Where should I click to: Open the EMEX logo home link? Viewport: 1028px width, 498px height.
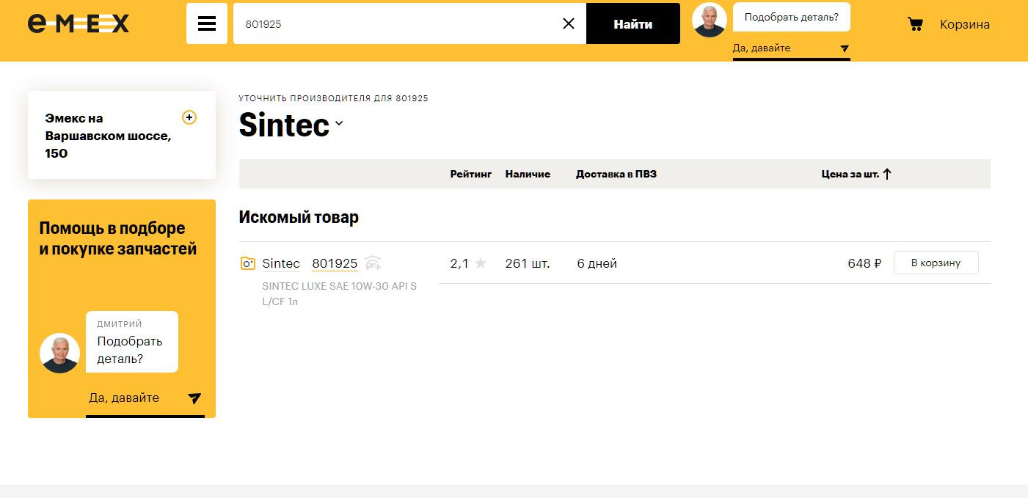coord(79,23)
